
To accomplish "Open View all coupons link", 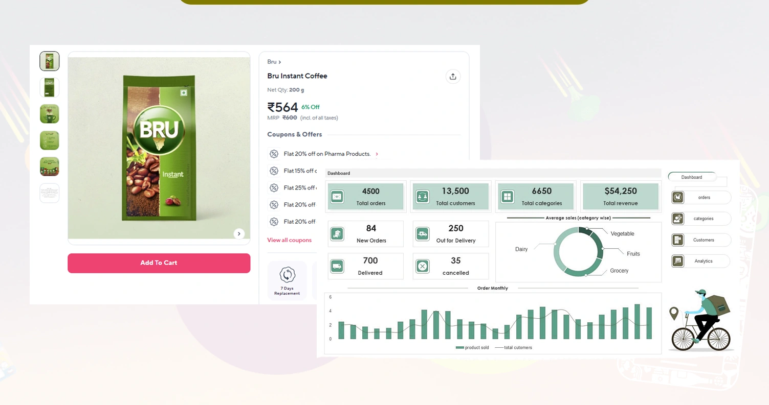I will coord(289,240).
